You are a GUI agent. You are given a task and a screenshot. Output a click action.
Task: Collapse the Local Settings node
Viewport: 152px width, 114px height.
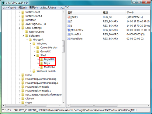tap(19, 28)
